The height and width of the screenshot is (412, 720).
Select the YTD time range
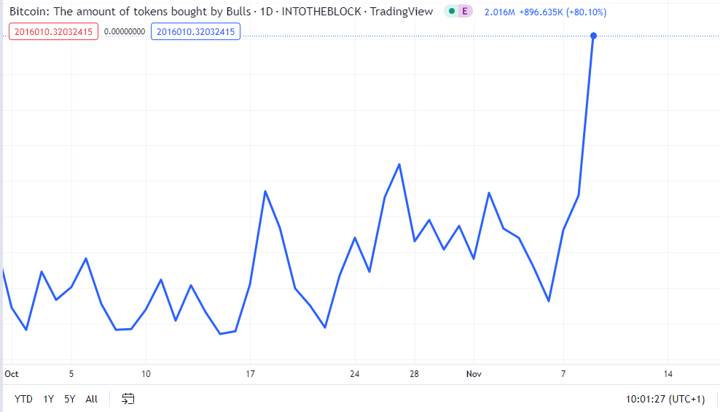pyautogui.click(x=23, y=399)
